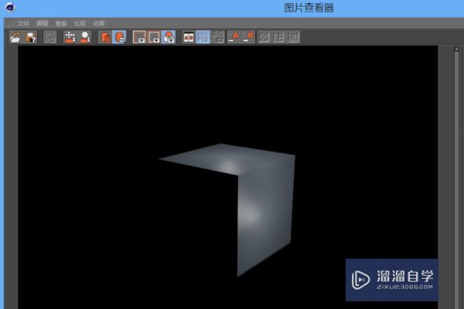Screen dimensions: 464x309
Task: Click the Cinema 4D logo in title bar
Action: pos(10,7)
